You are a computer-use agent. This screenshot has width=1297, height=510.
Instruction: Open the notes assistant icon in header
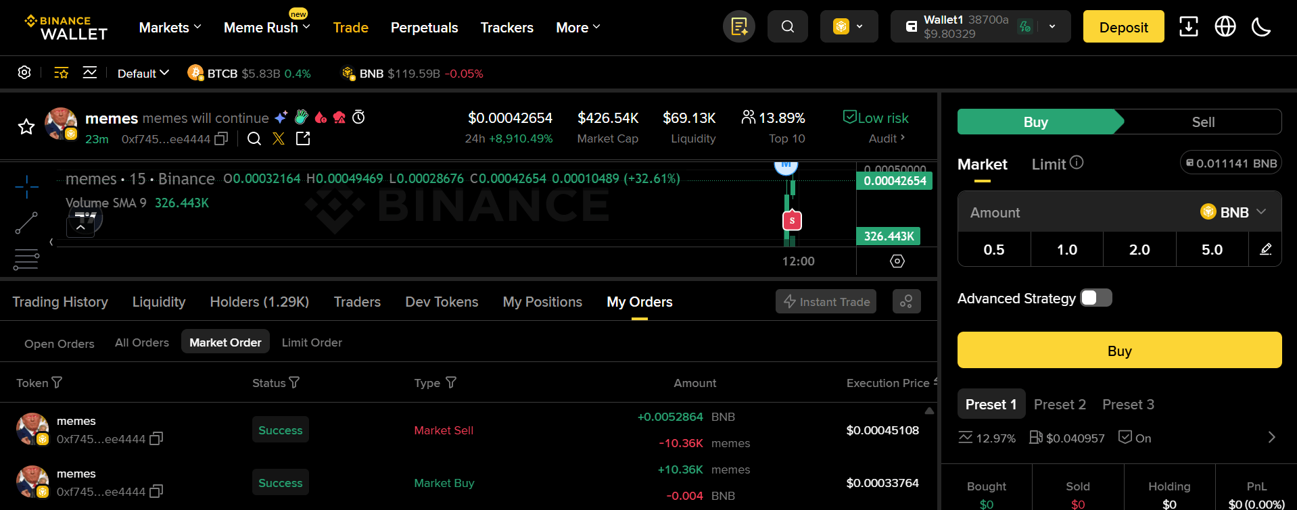coord(739,27)
